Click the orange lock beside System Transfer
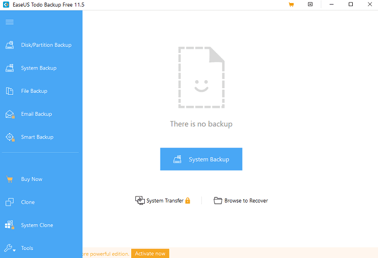Viewport: 378px width, 258px height. pos(188,201)
